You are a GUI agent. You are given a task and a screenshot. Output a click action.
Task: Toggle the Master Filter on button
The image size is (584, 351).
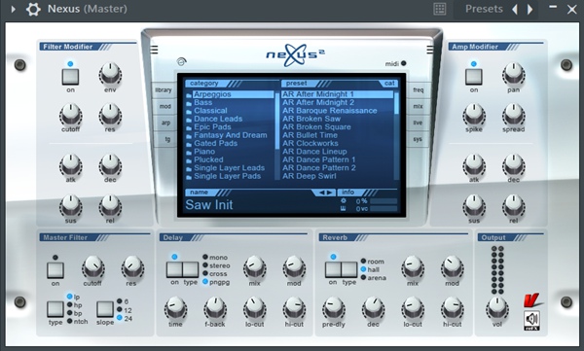click(55, 270)
